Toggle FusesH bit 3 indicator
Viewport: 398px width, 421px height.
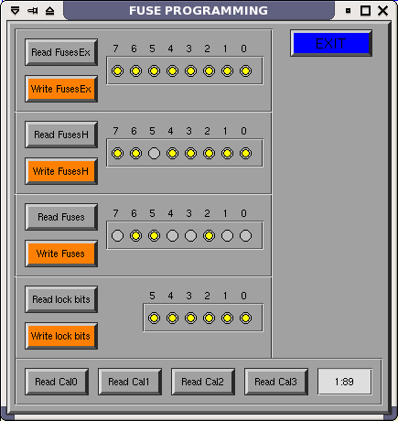point(190,154)
